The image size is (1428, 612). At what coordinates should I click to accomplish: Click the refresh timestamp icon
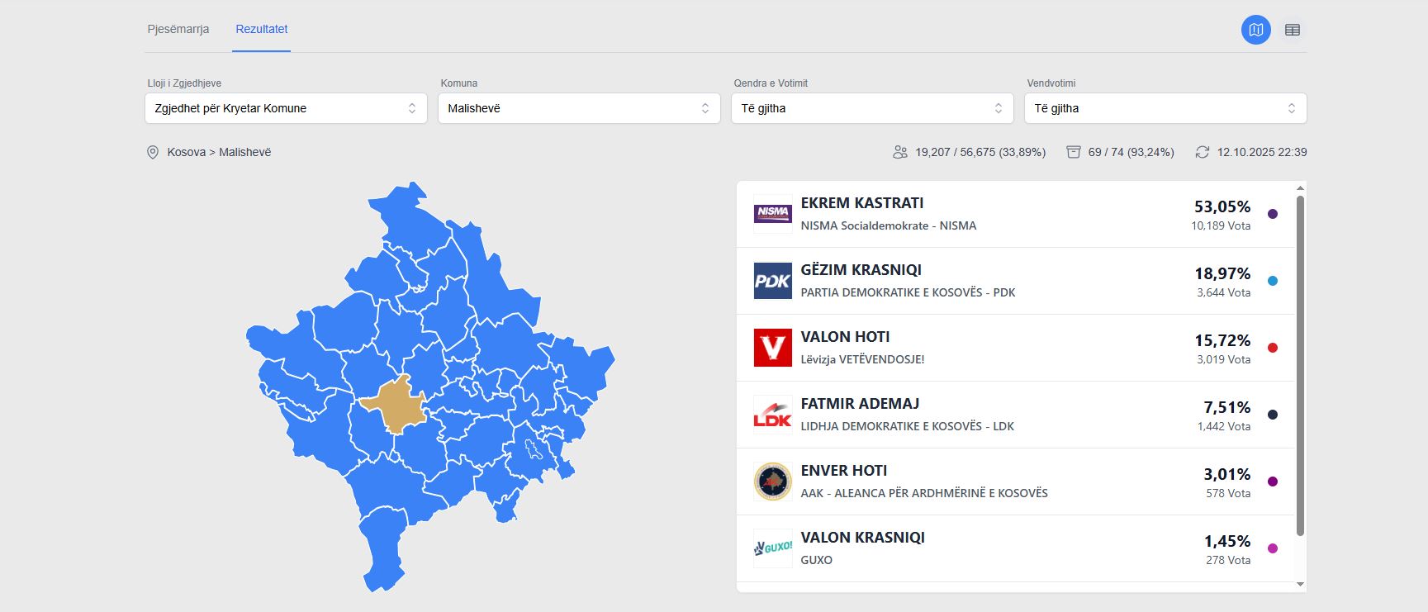tap(1203, 153)
